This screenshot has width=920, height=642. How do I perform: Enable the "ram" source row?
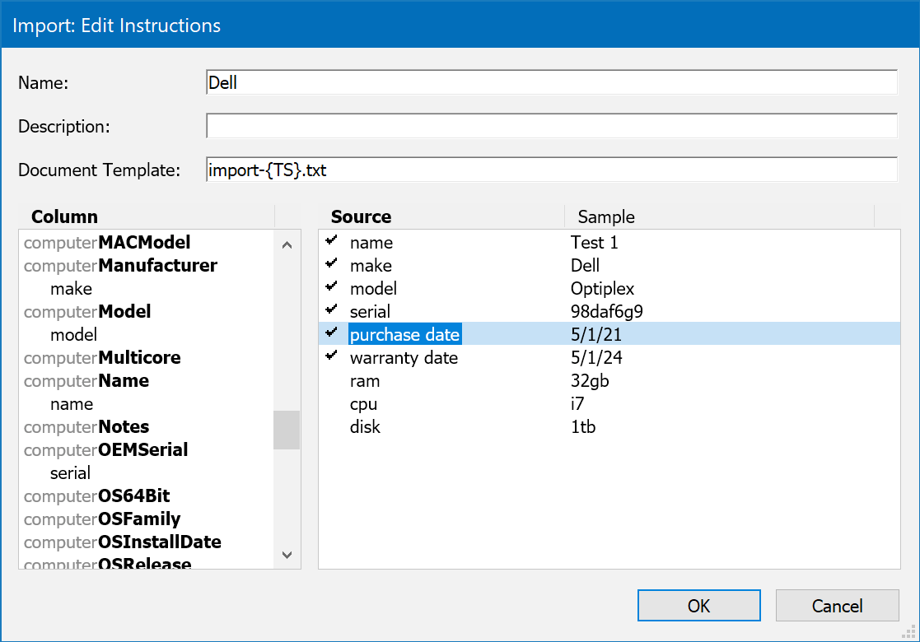pyautogui.click(x=331, y=380)
